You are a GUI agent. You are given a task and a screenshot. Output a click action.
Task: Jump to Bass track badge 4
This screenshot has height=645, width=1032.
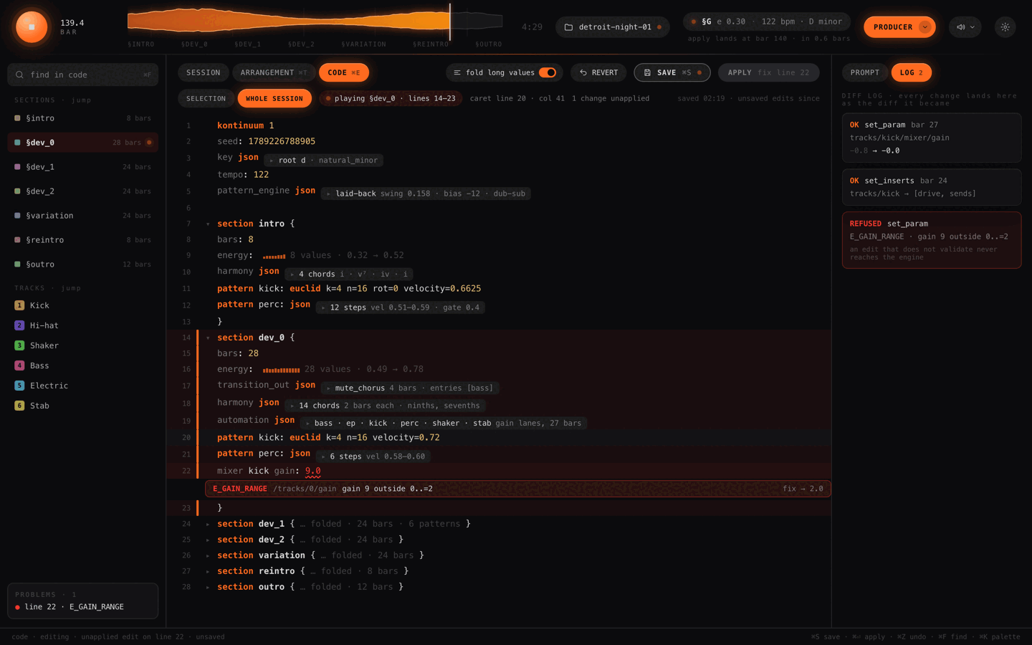pos(19,365)
